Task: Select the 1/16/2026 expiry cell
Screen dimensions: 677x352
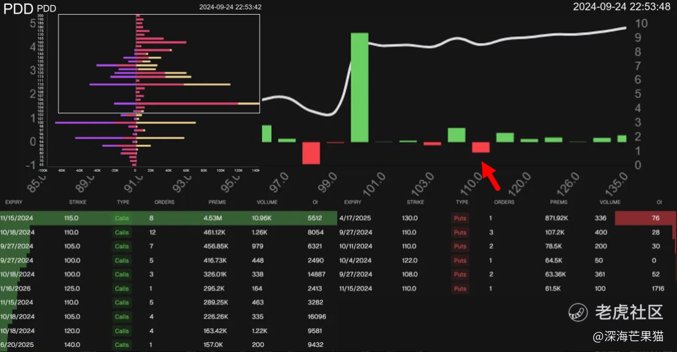Action: (16, 288)
